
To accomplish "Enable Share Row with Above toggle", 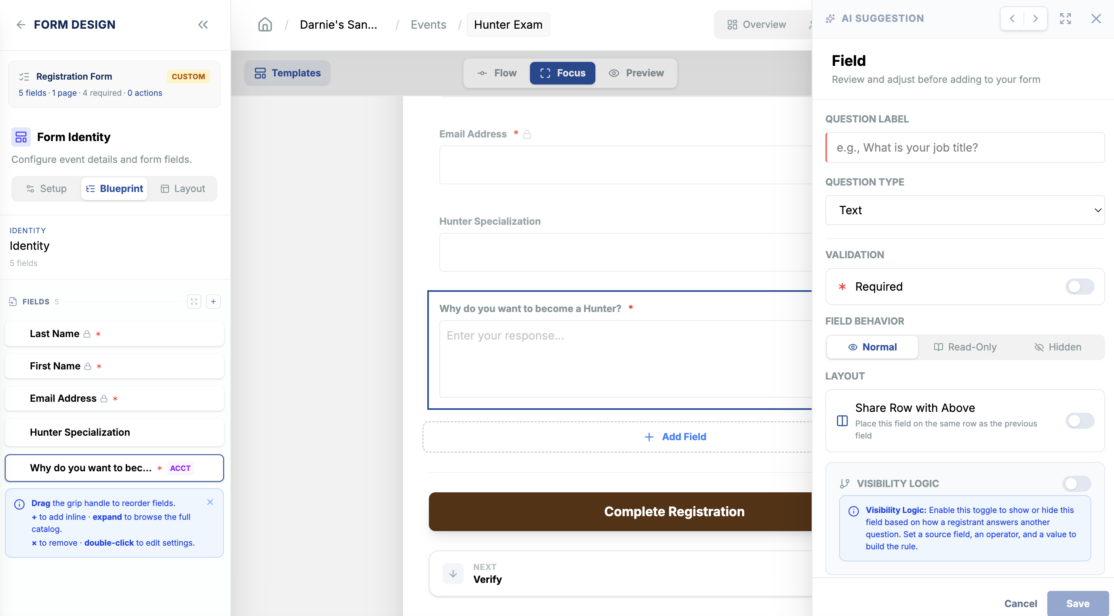I will pyautogui.click(x=1080, y=421).
